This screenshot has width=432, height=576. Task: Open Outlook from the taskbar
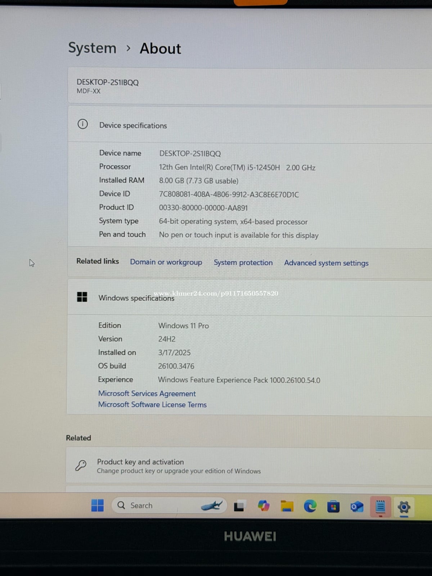point(357,507)
